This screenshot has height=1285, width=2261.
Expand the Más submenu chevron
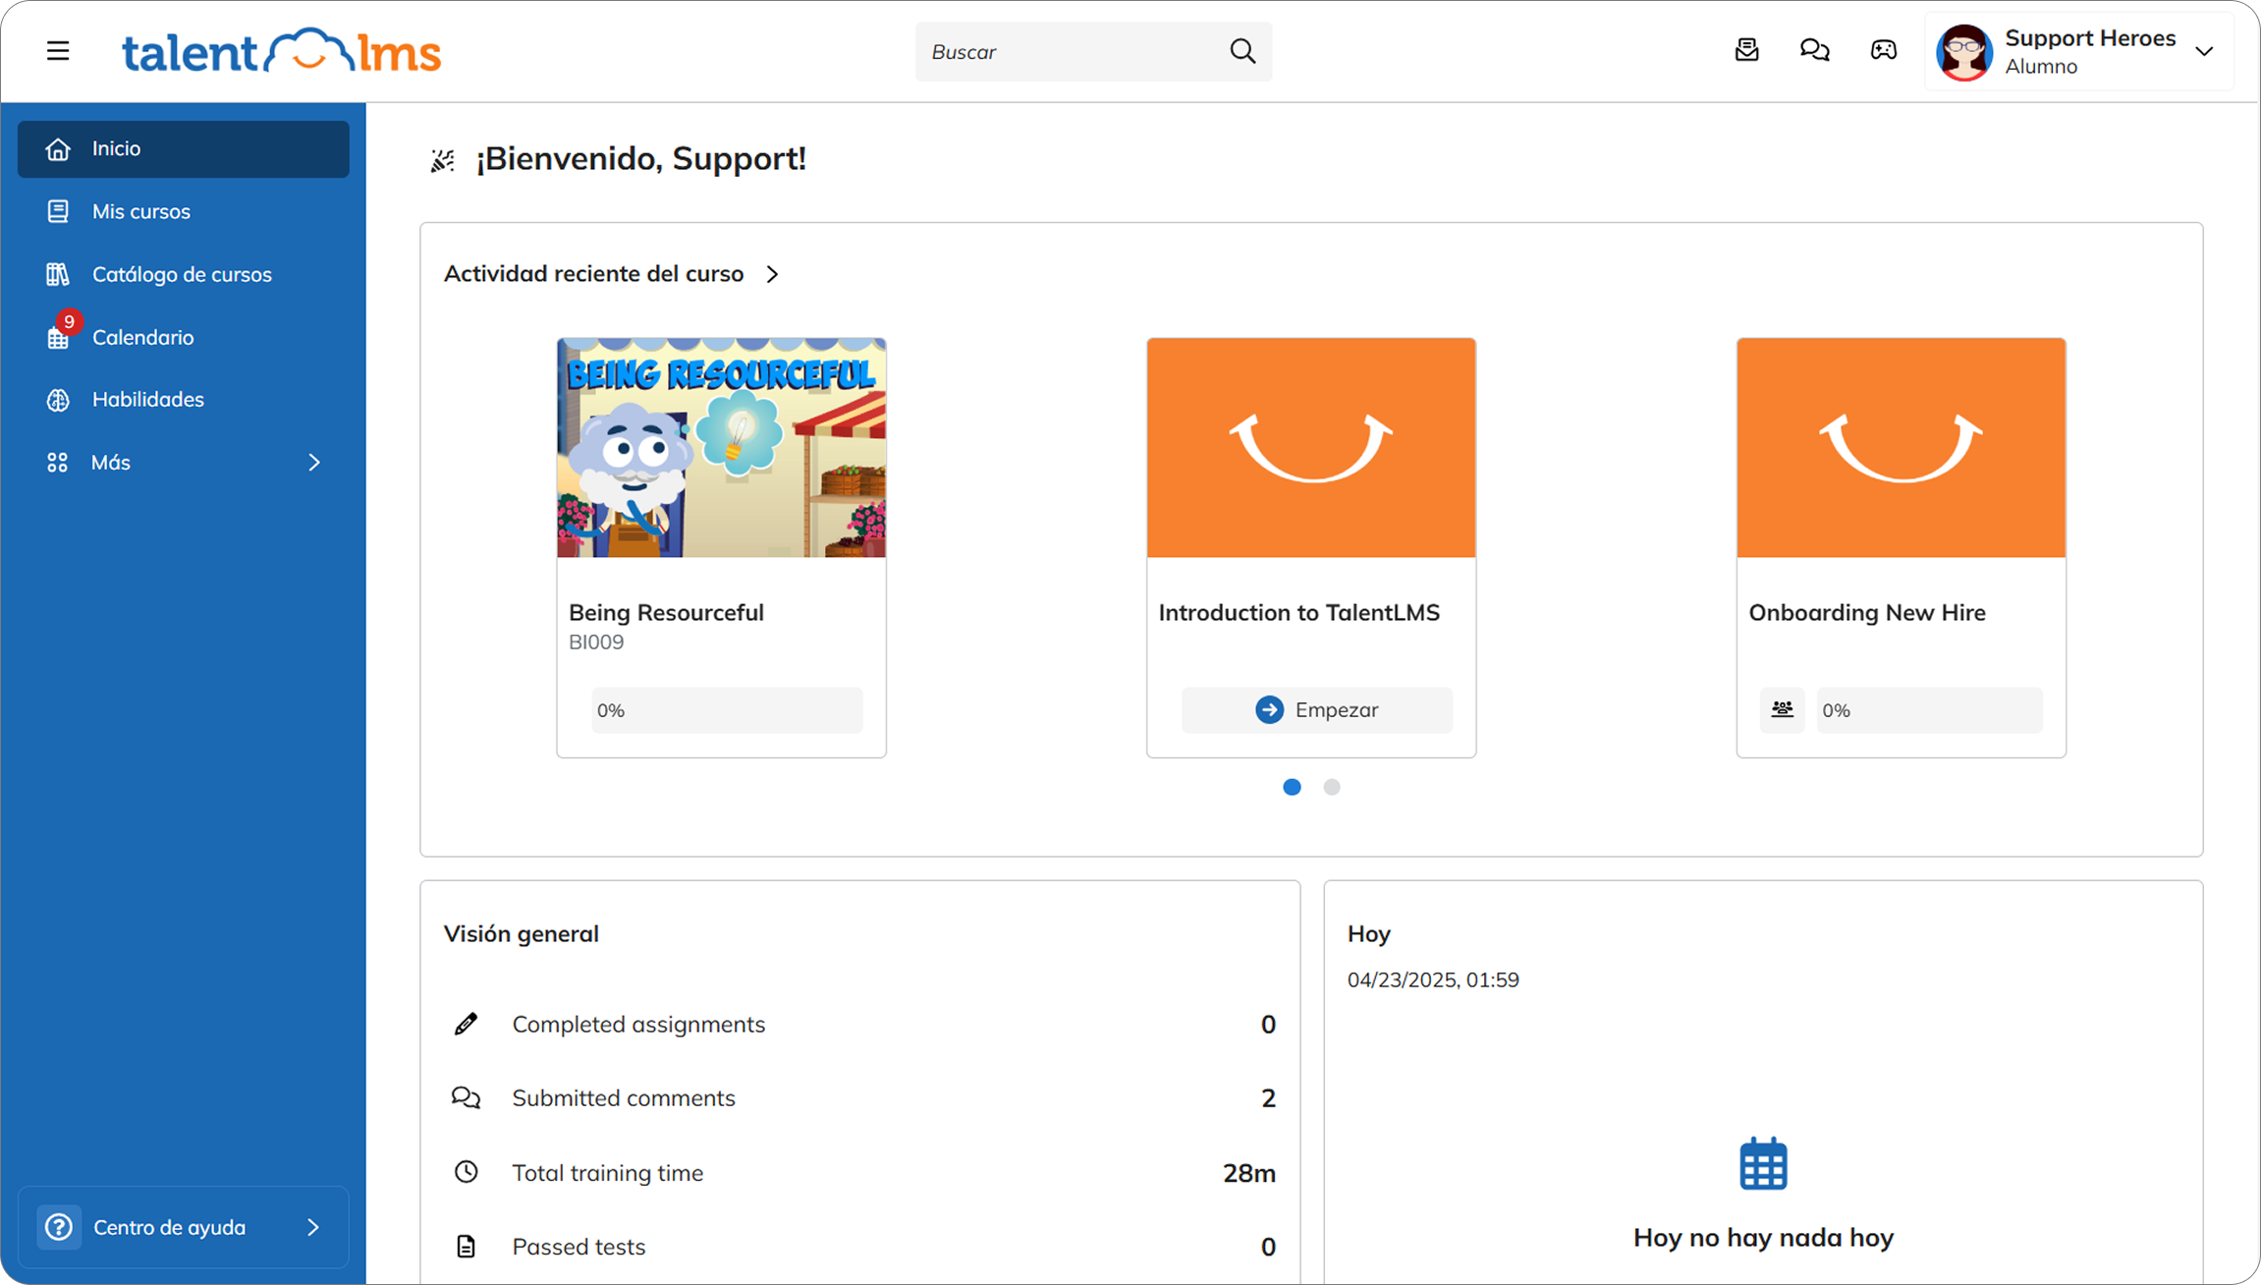(314, 463)
